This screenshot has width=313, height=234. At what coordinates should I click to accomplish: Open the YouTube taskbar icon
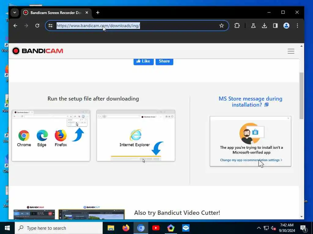point(156,228)
